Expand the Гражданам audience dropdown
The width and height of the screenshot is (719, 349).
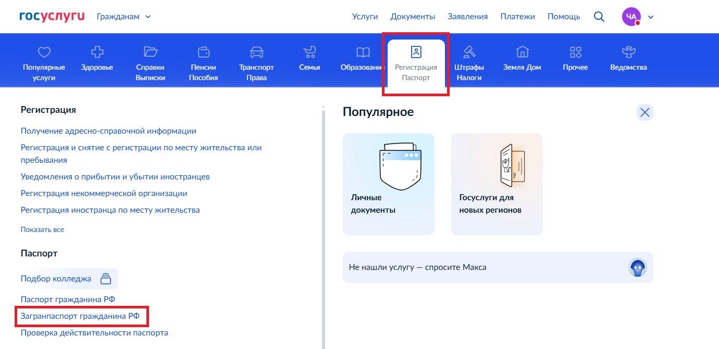(x=123, y=17)
